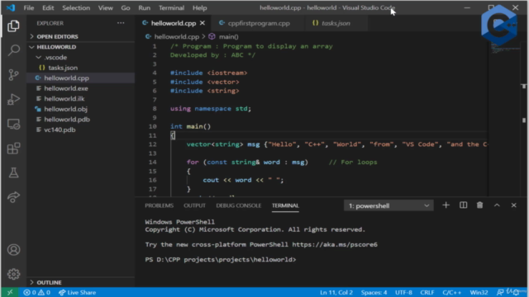Open the Run menu
This screenshot has width=529, height=297.
(145, 7)
